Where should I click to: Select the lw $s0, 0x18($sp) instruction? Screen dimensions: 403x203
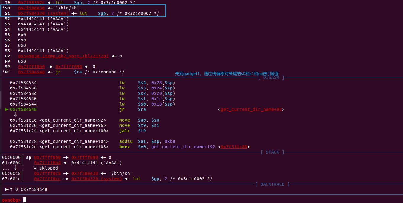(x=147, y=104)
